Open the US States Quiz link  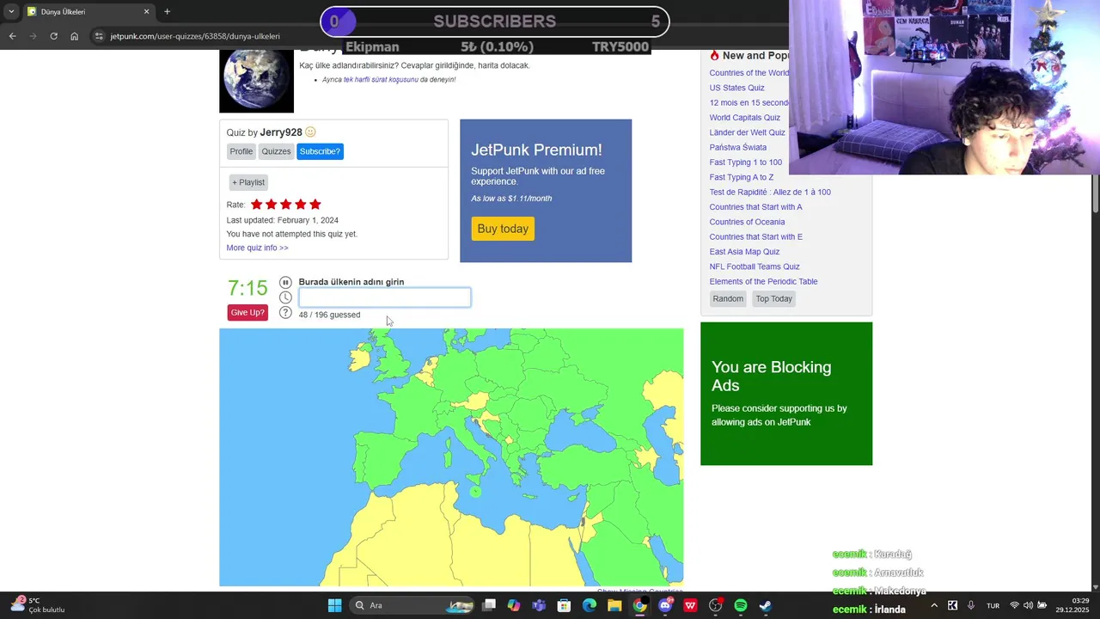click(736, 88)
